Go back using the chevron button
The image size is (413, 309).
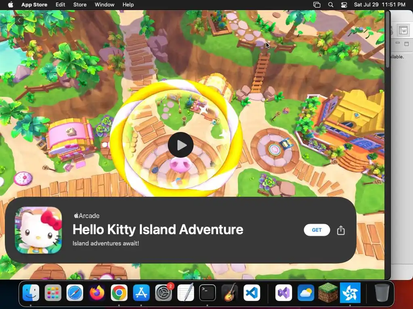pos(19,20)
